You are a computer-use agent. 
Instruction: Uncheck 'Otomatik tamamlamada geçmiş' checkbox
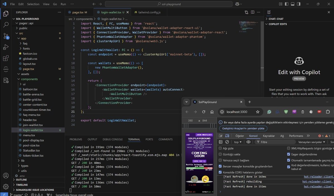coord(289,160)
